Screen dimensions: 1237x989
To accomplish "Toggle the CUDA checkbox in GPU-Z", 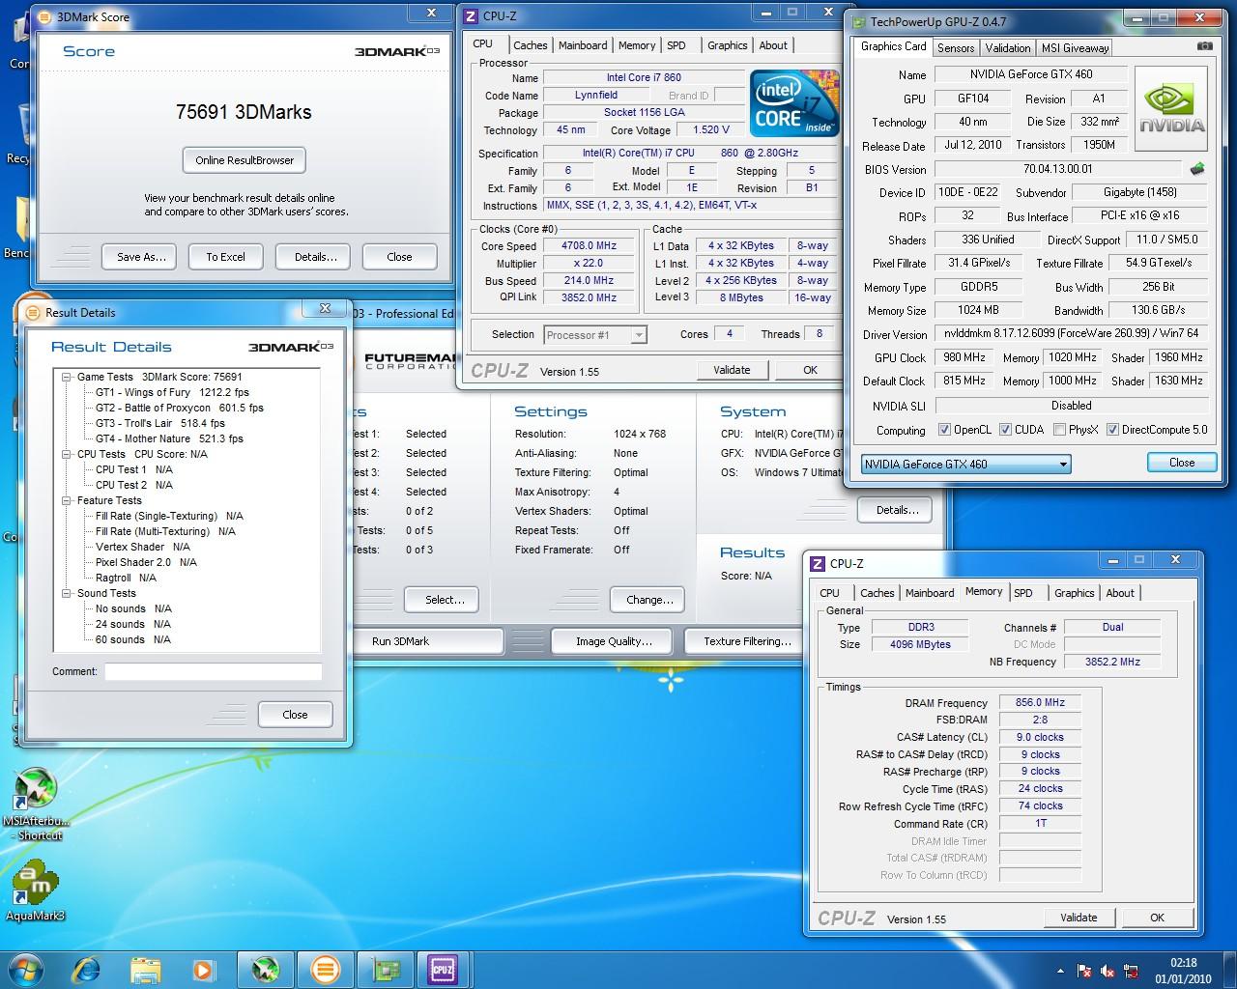I will pyautogui.click(x=1005, y=430).
